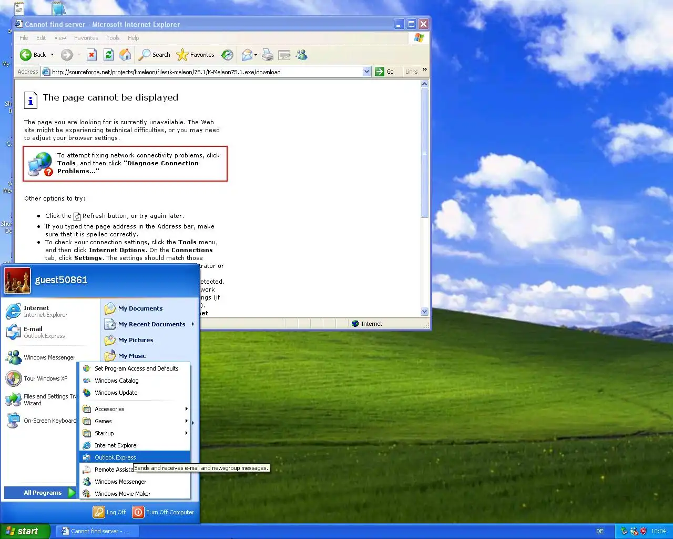Click the green Go arrow button
The image size is (673, 539).
385,72
